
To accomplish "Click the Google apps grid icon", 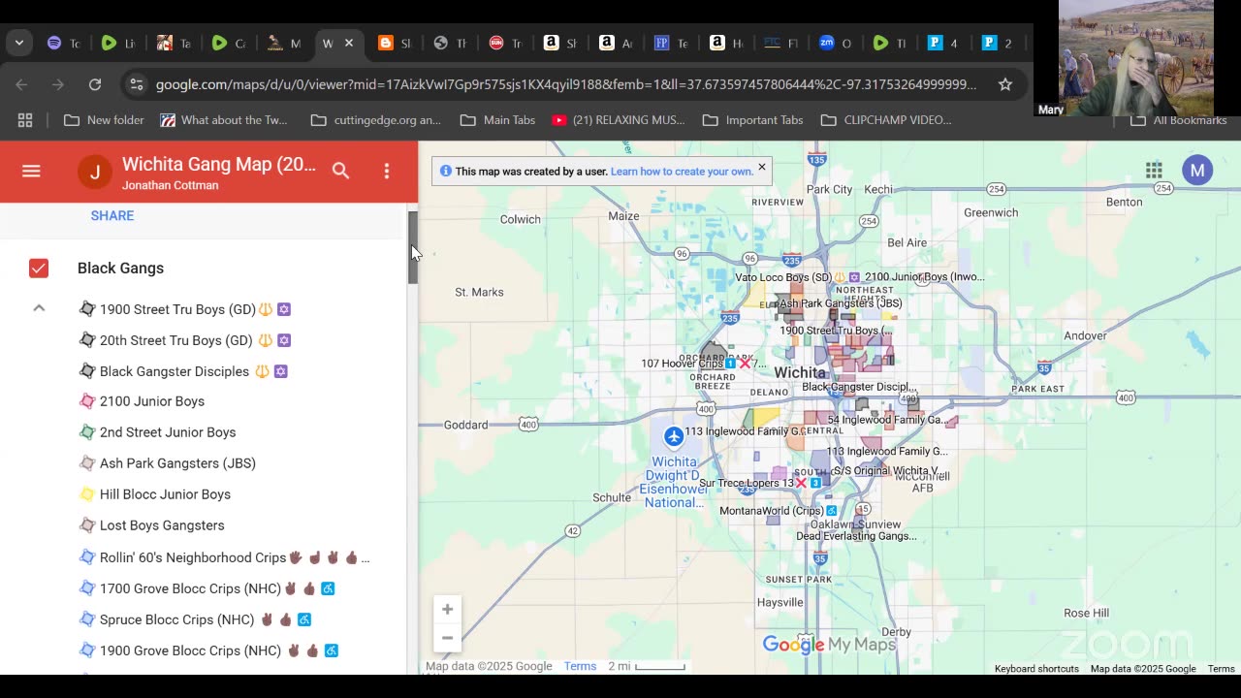I will coord(1154,171).
